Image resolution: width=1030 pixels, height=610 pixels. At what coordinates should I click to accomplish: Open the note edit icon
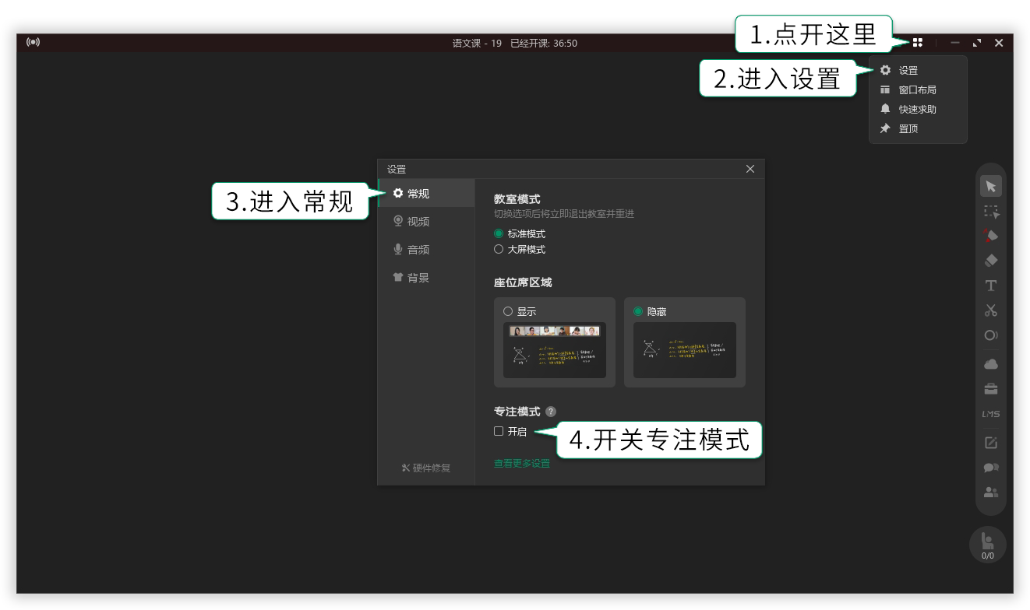point(990,443)
